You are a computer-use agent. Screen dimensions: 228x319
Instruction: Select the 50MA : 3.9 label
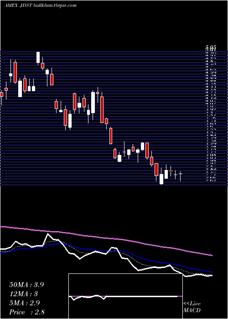click(26, 285)
